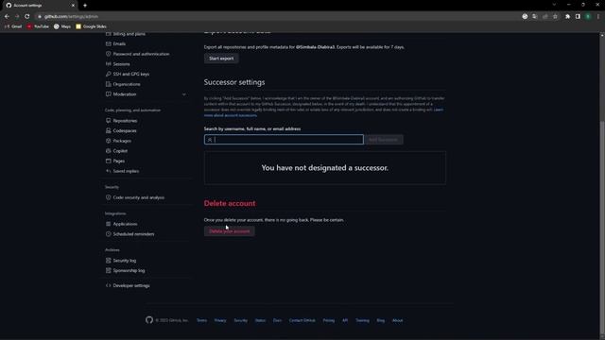This screenshot has height=340, width=605.
Task: Open Emails settings in sidebar
Action: (119, 44)
